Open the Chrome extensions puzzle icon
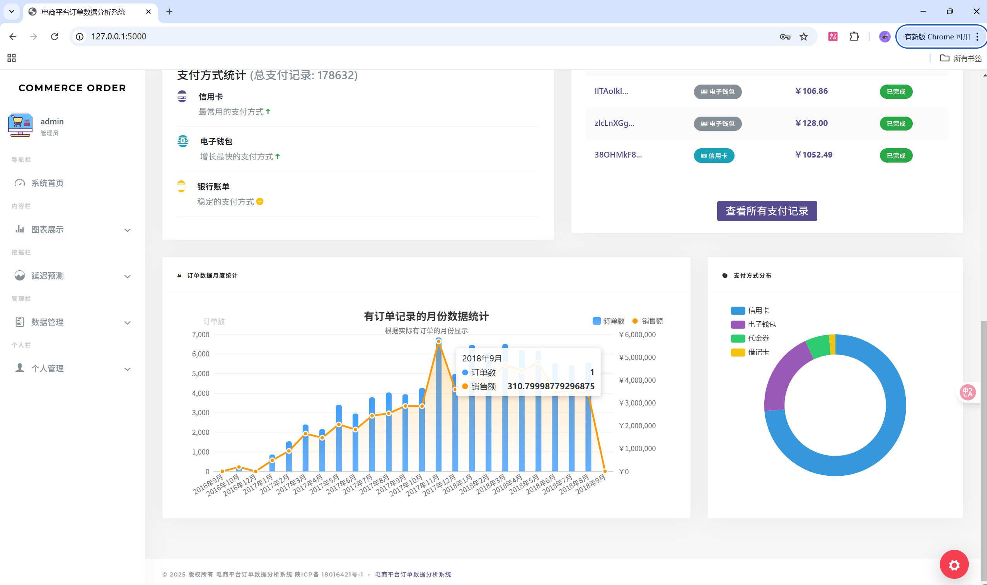This screenshot has width=987, height=585. tap(854, 37)
